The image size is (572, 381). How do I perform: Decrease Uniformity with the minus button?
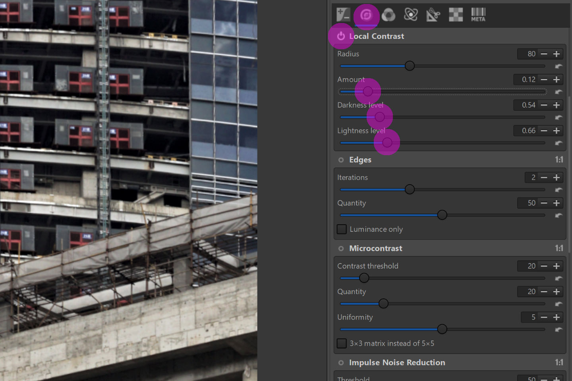click(544, 317)
